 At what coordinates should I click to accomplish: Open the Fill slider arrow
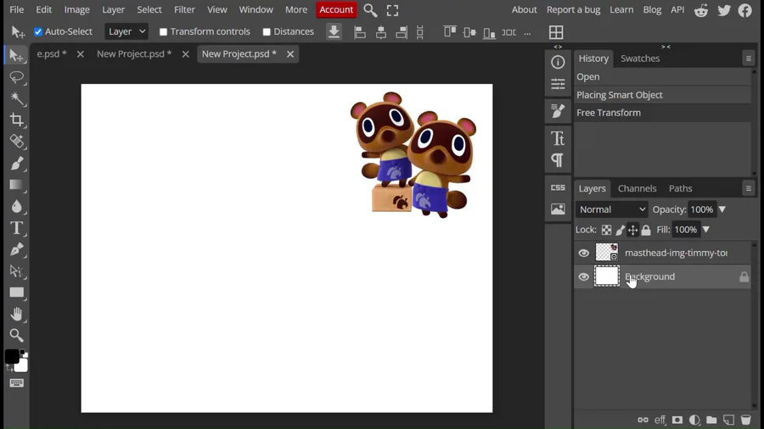(706, 230)
